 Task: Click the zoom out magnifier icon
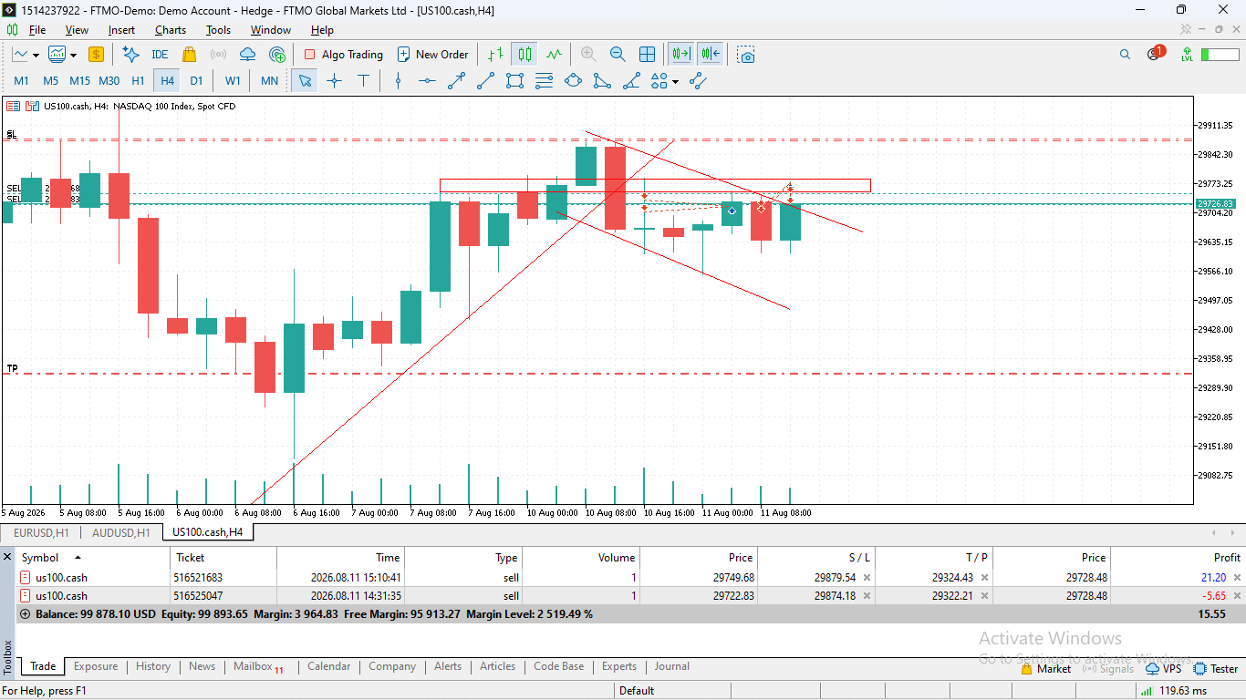point(618,54)
